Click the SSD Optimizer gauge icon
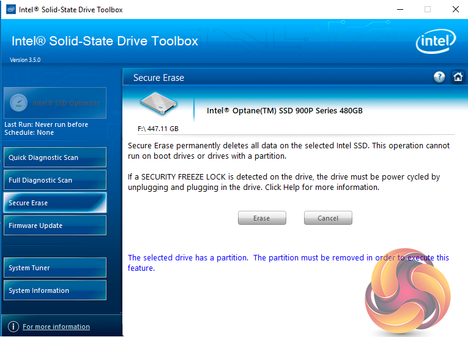 [x=18, y=102]
